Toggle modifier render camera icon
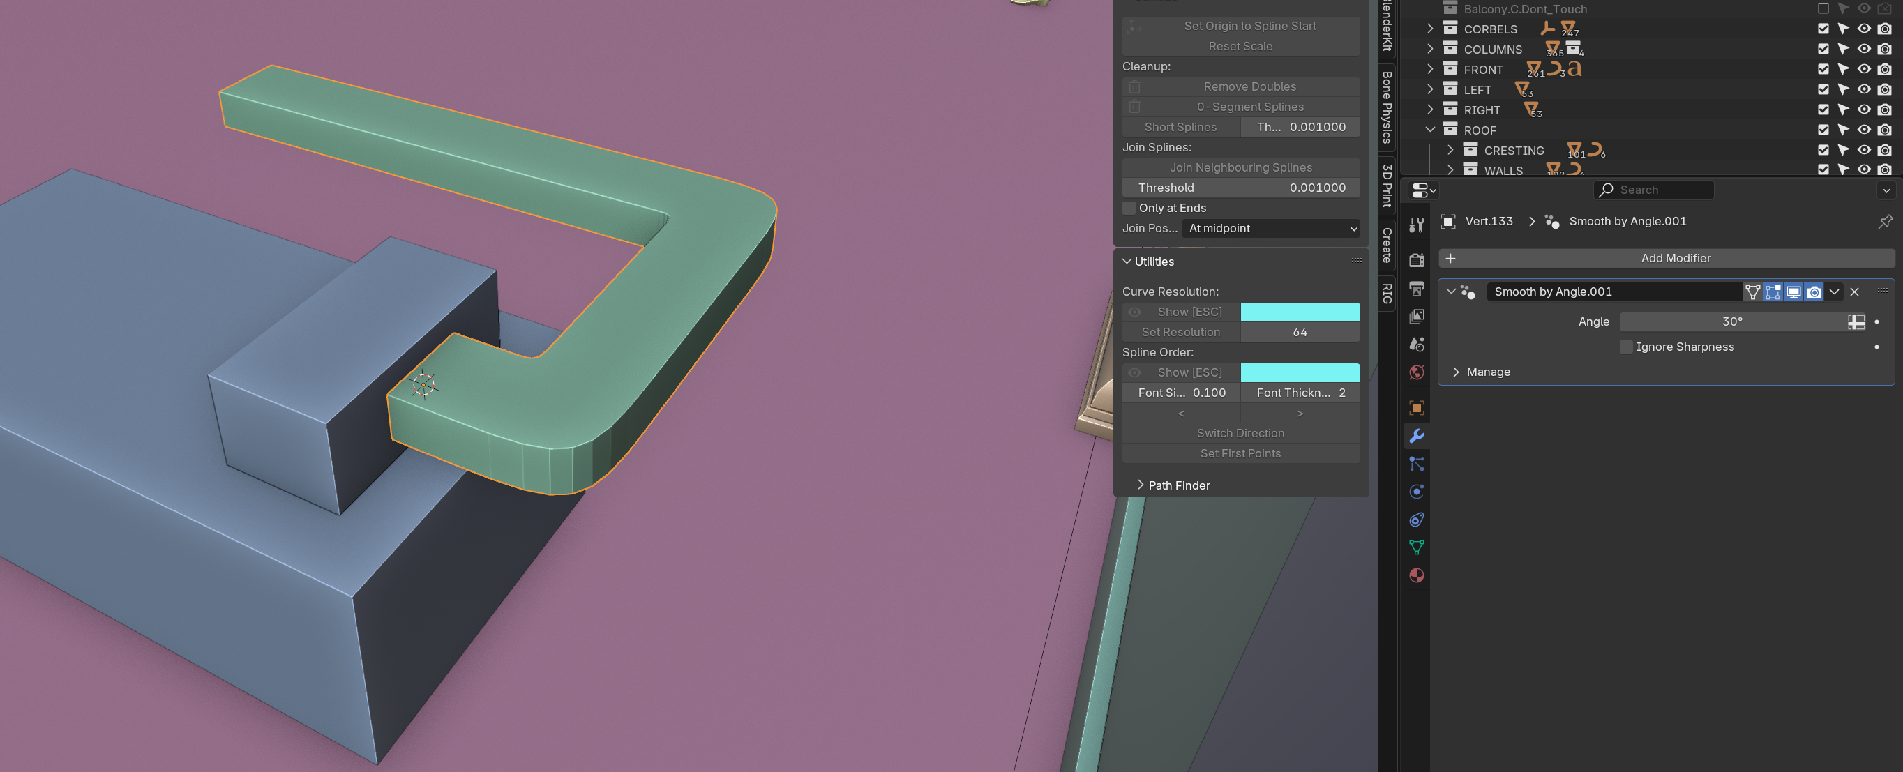Viewport: 1903px width, 772px height. (x=1814, y=292)
